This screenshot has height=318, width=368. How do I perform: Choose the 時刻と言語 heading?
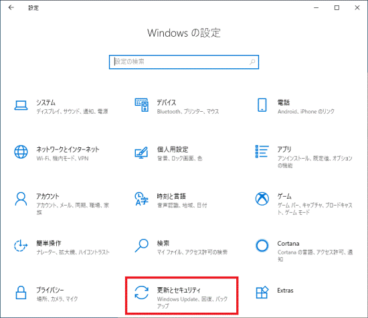171,196
